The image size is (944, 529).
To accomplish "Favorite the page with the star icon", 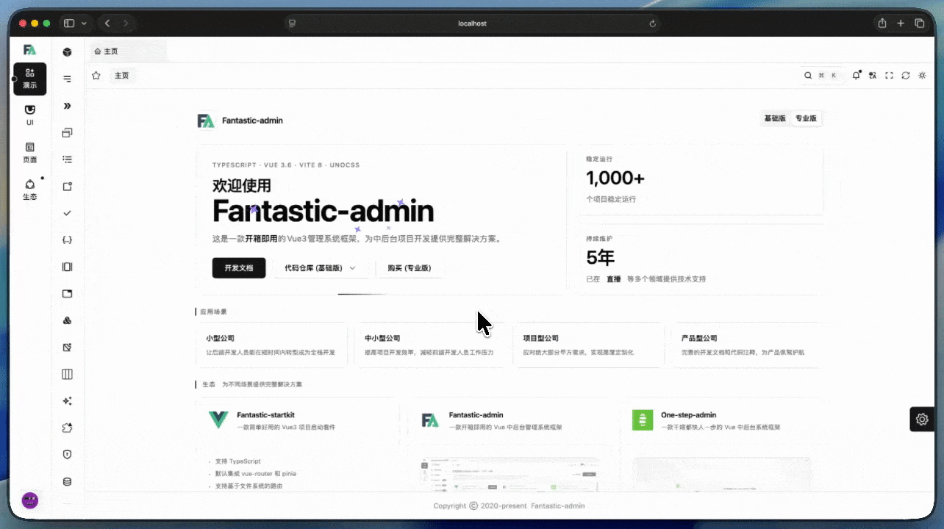I will (96, 76).
